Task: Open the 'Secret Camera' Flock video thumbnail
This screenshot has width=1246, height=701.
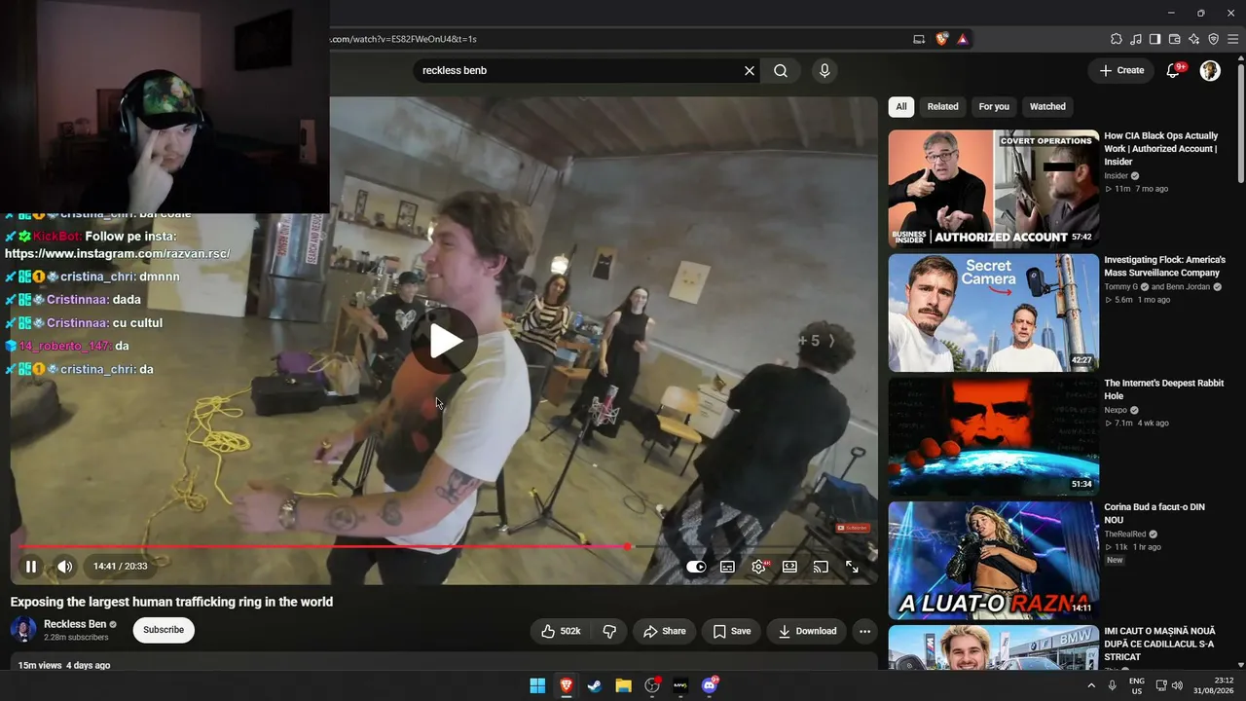Action: tap(994, 313)
